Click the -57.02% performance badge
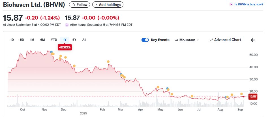This screenshot has width=268, height=117. (65, 47)
